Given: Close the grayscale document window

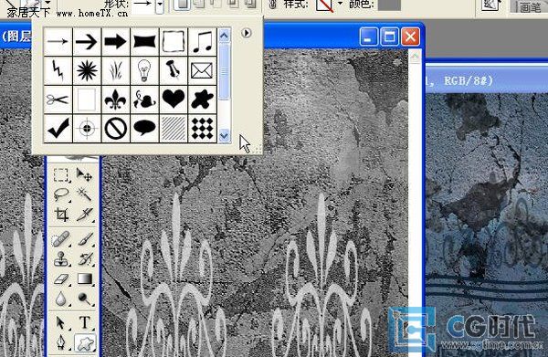Looking at the screenshot, I should 410,37.
